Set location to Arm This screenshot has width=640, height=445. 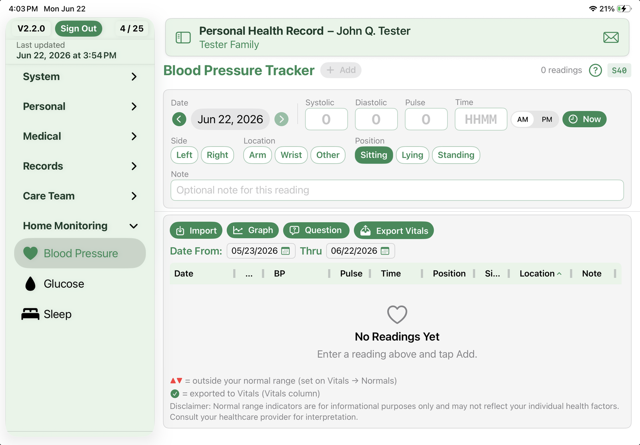click(258, 155)
